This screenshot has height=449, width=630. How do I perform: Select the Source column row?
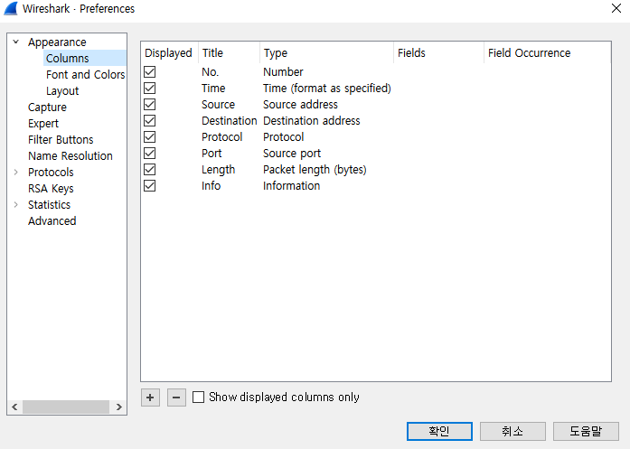[x=218, y=105]
